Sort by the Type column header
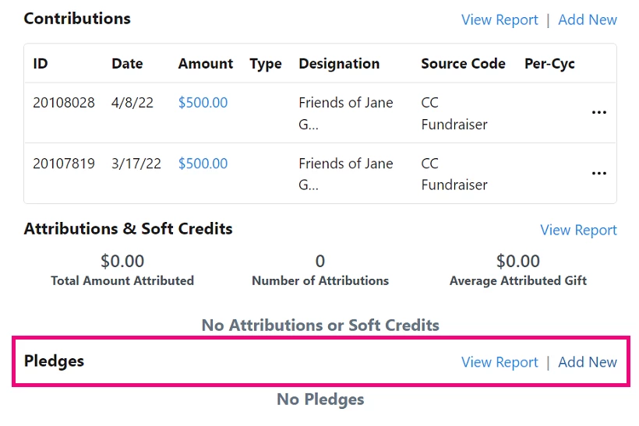 [266, 64]
